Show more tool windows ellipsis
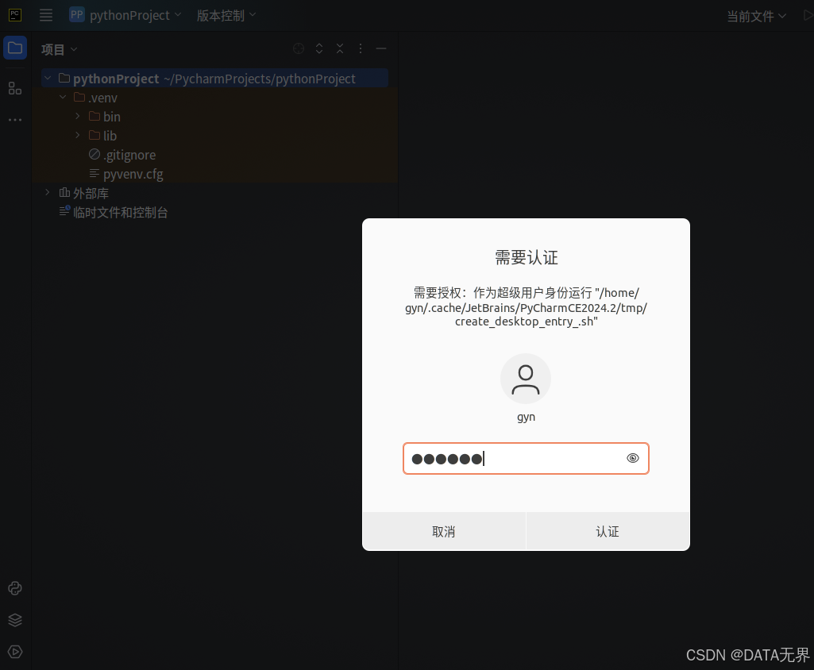Image resolution: width=814 pixels, height=670 pixels. coord(15,120)
